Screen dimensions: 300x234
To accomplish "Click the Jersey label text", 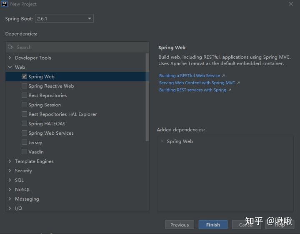I will coord(35,143).
